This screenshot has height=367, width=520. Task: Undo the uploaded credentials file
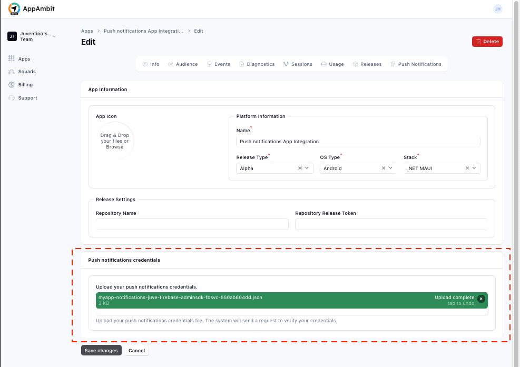click(481, 298)
